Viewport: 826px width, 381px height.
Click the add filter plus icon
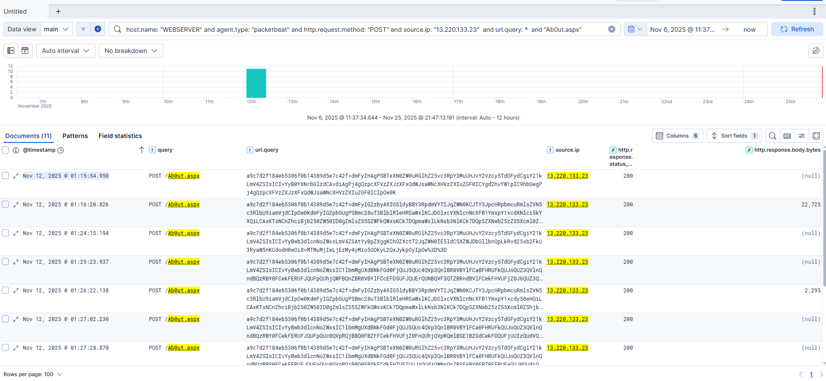click(x=98, y=29)
